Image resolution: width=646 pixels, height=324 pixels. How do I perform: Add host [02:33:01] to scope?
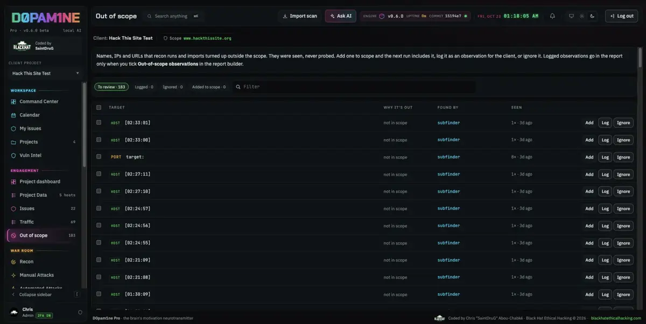(589, 123)
